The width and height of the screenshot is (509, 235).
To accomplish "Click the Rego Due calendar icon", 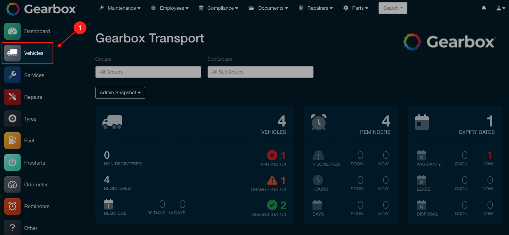I will point(109,204).
